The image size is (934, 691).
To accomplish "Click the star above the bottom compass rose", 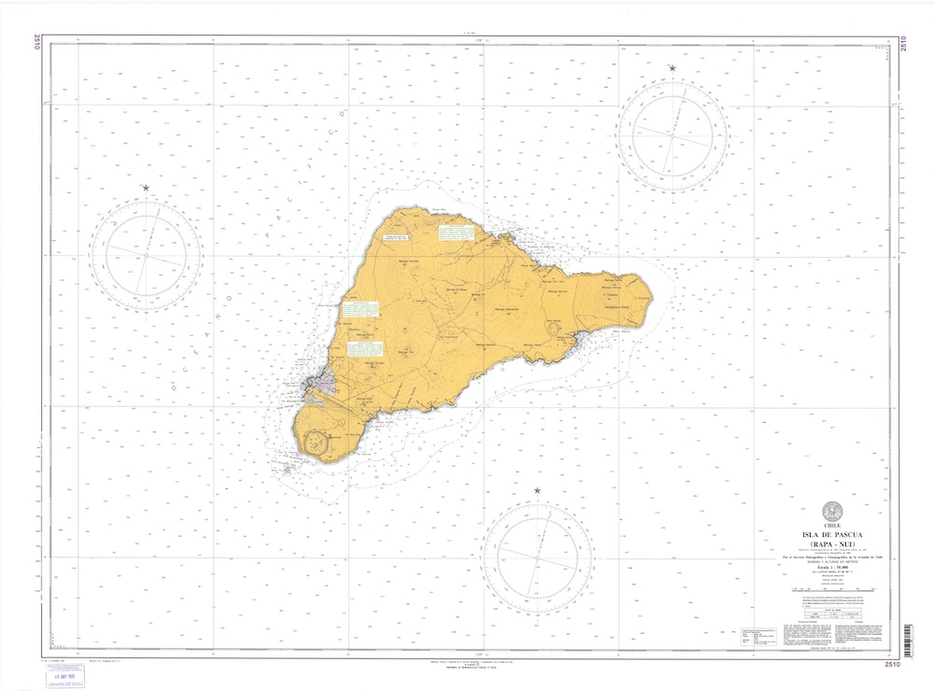I will click(x=537, y=490).
